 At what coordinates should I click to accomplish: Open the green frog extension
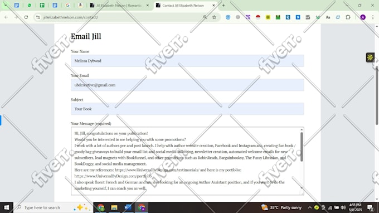(x=278, y=17)
